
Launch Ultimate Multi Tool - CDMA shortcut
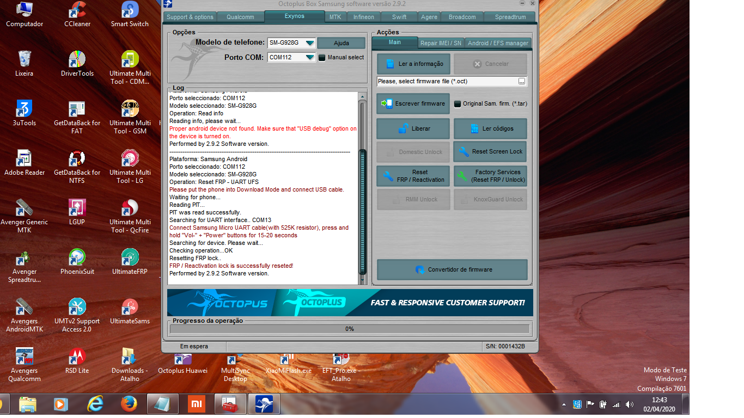coord(130,67)
